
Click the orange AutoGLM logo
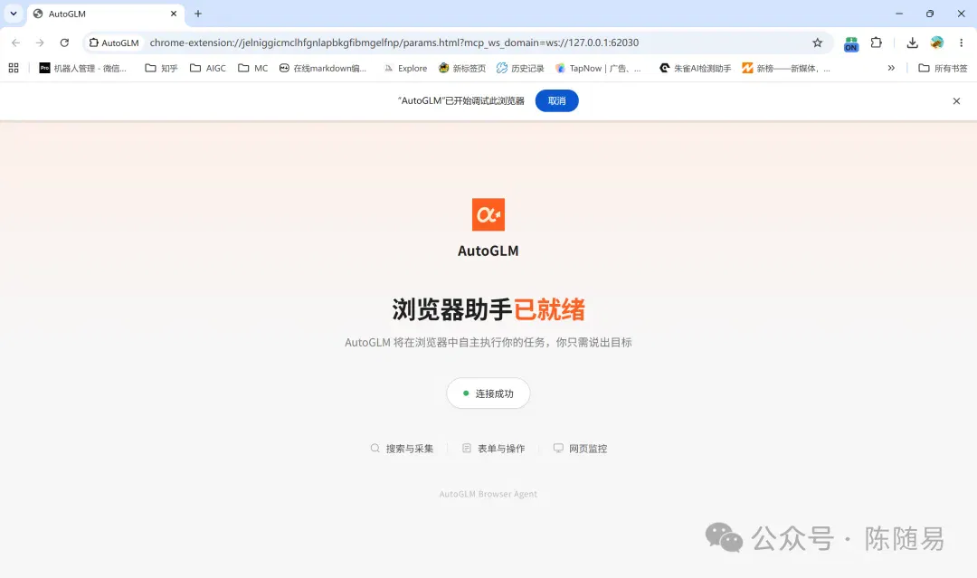(x=488, y=214)
